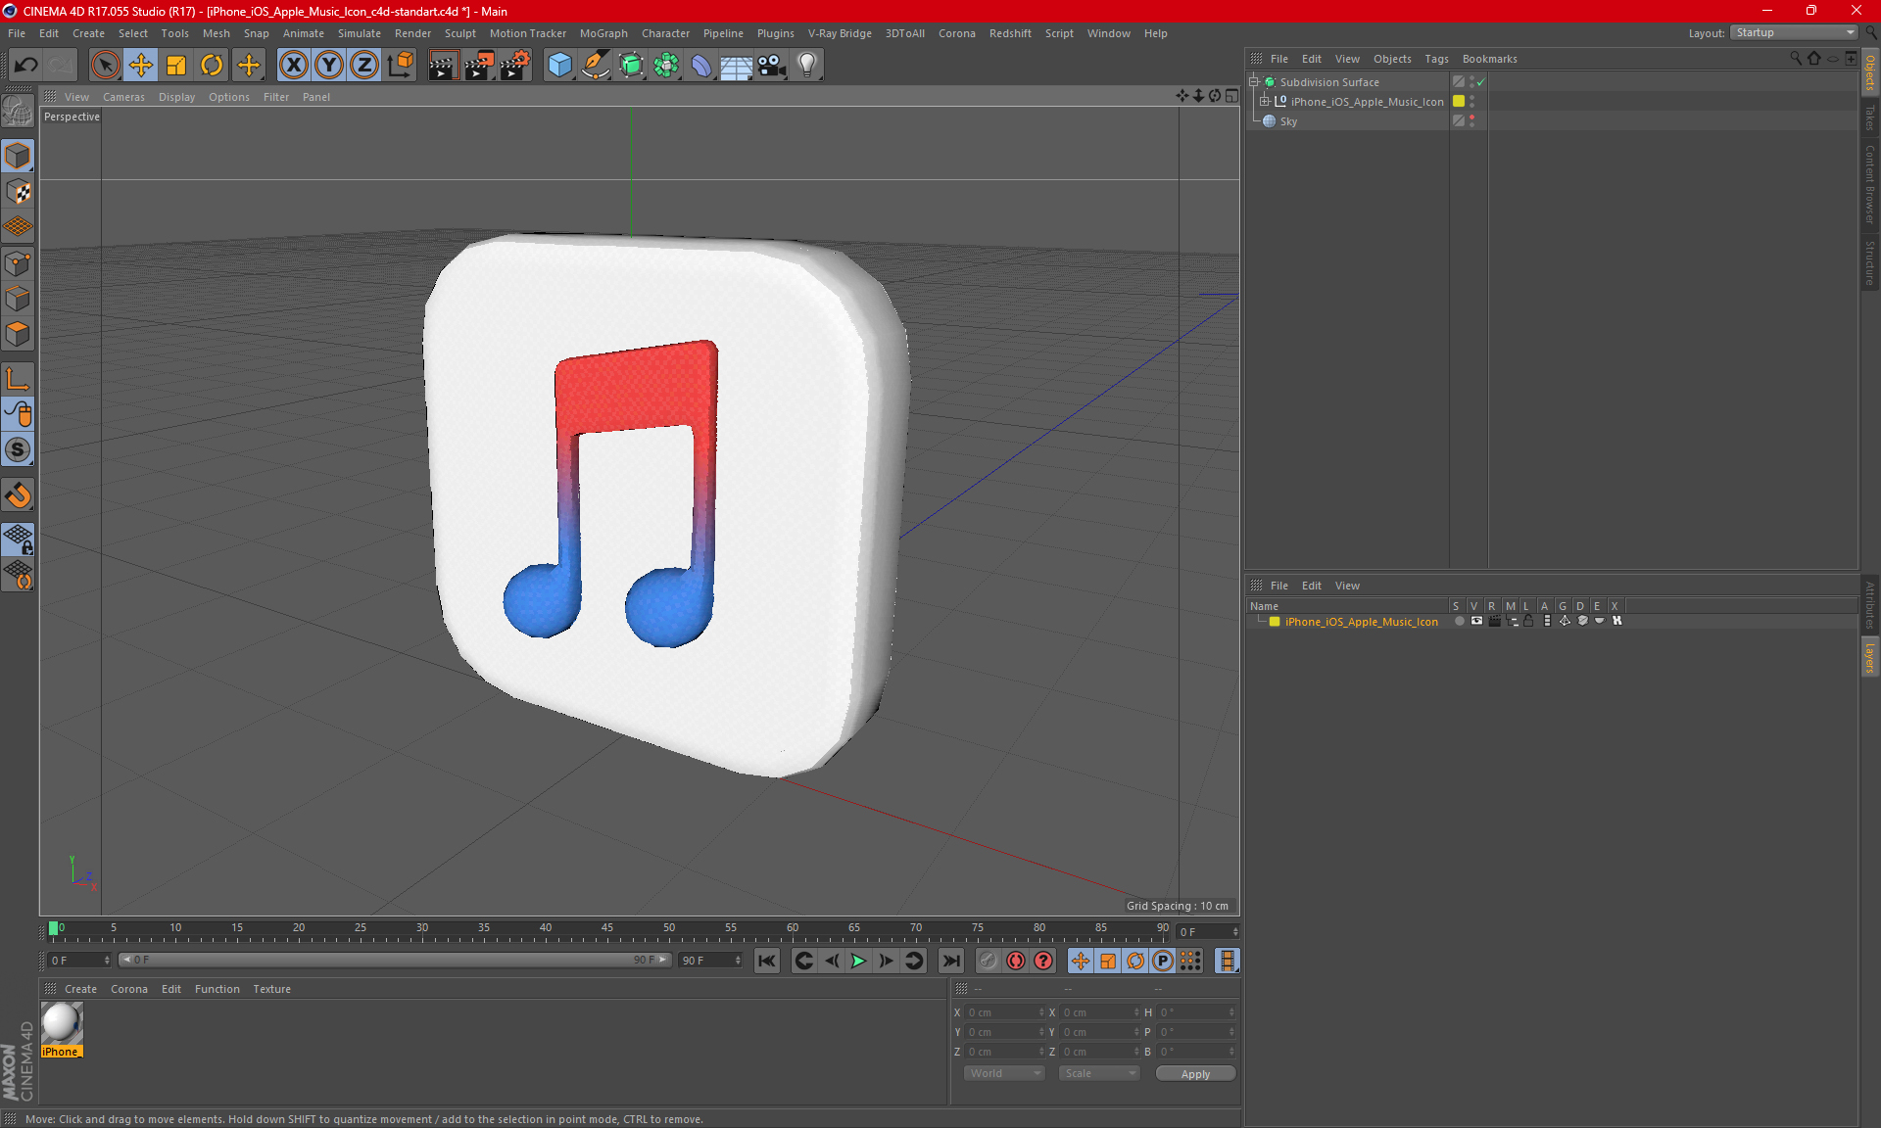
Task: Add a subdivision surface generator icon
Action: 631,66
